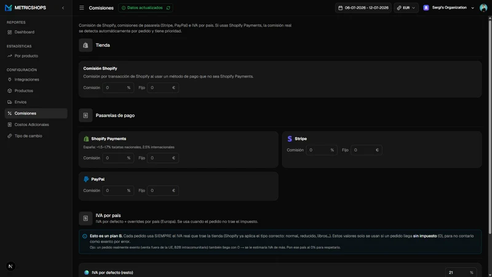
Task: Focus Stripe Fijo euro field
Action: click(367, 150)
